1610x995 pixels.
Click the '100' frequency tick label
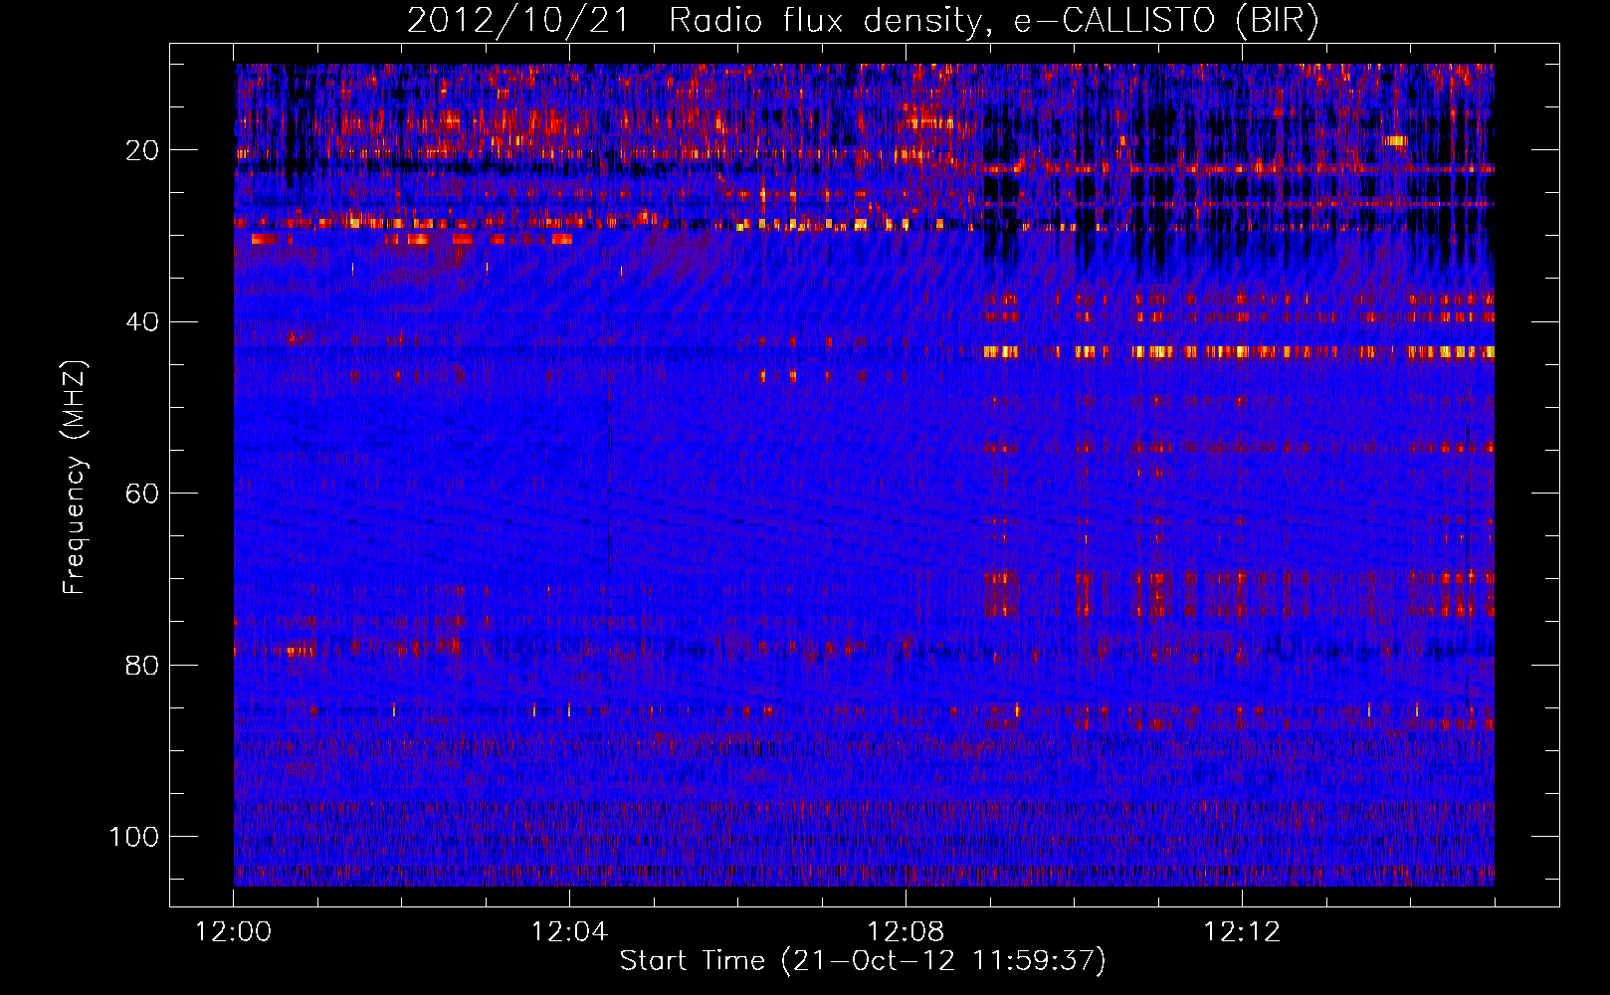pyautogui.click(x=134, y=837)
